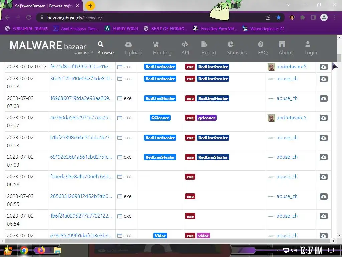Open volume control in system tray
Image resolution: width=342 pixels, height=257 pixels.
coord(294,250)
